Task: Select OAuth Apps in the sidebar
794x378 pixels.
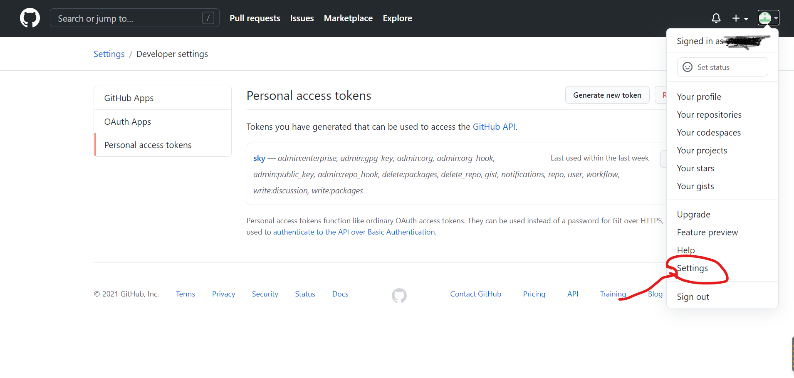Action: (x=127, y=122)
